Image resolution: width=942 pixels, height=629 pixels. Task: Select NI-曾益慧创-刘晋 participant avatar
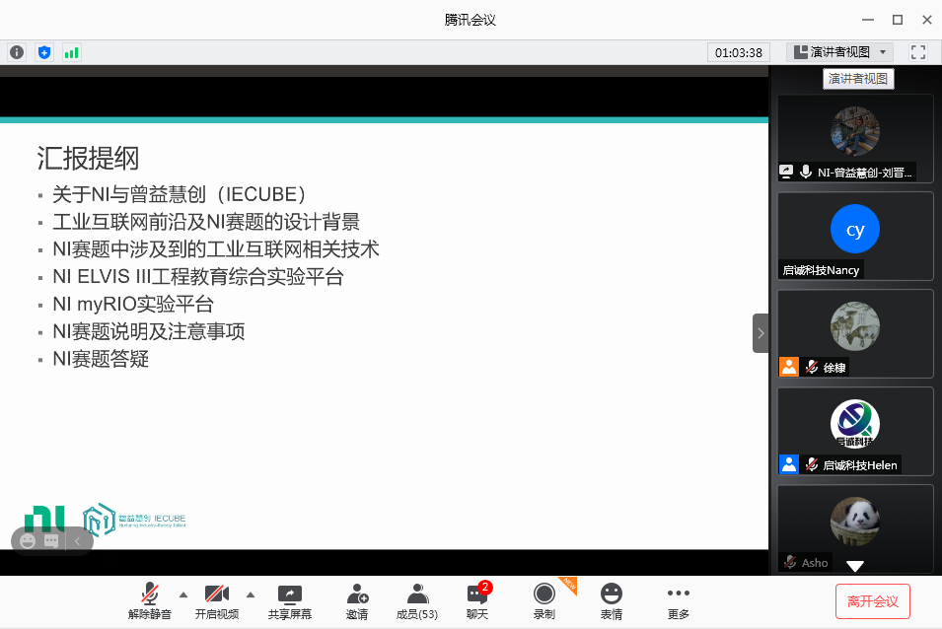[855, 131]
